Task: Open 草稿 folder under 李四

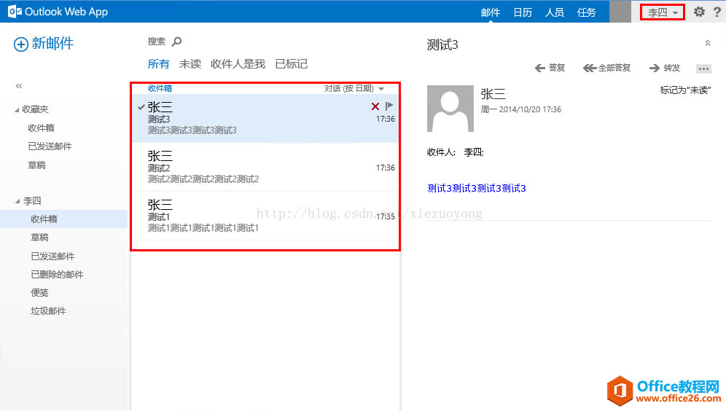Action: 39,238
